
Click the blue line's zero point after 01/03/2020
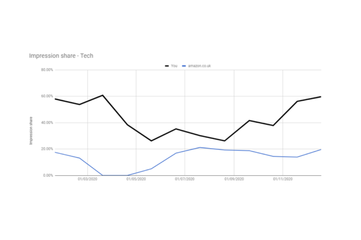pos(103,175)
